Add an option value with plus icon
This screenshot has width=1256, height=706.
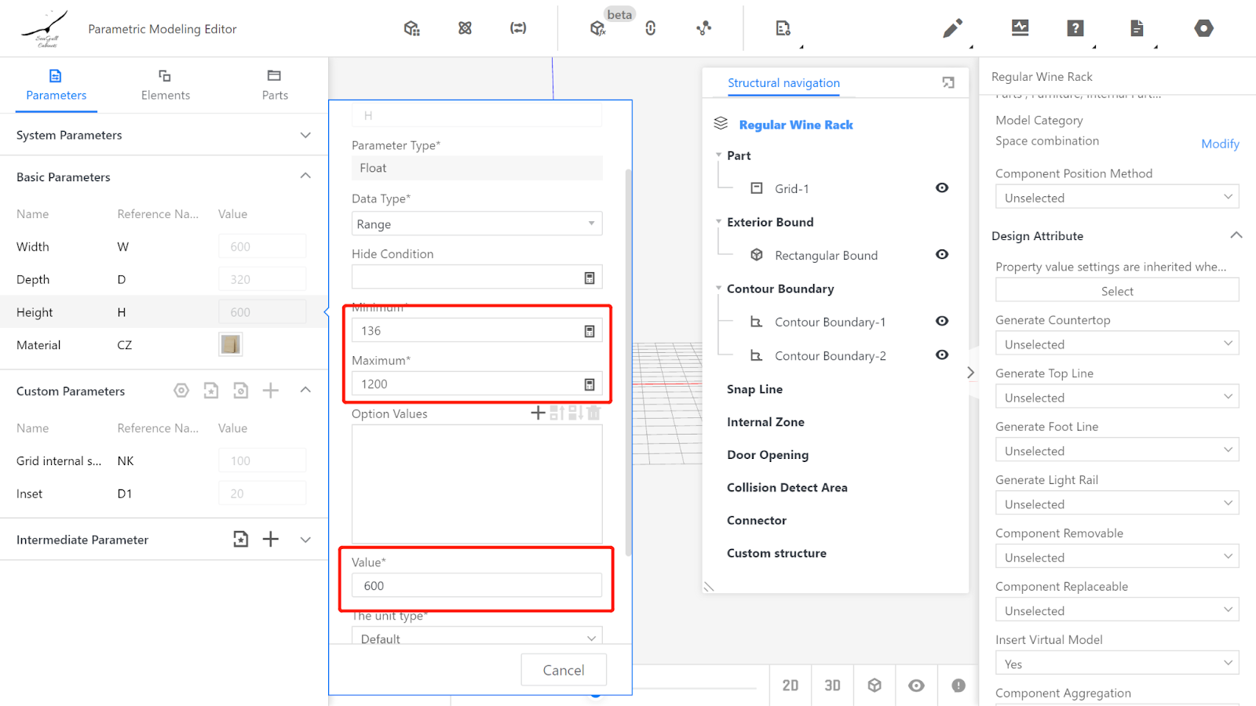tap(538, 413)
